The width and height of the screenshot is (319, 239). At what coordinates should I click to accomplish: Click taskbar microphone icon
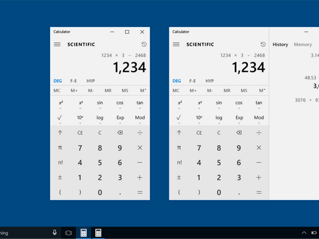(54, 233)
